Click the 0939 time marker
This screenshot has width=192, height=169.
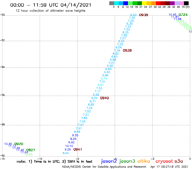[127, 50]
